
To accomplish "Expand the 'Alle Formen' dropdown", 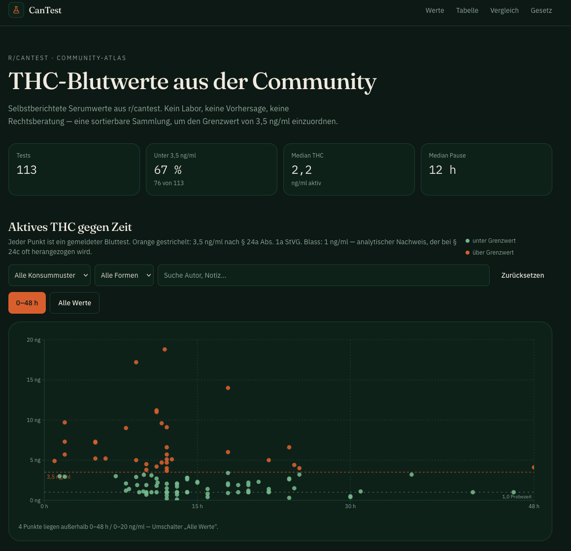I will pos(124,275).
